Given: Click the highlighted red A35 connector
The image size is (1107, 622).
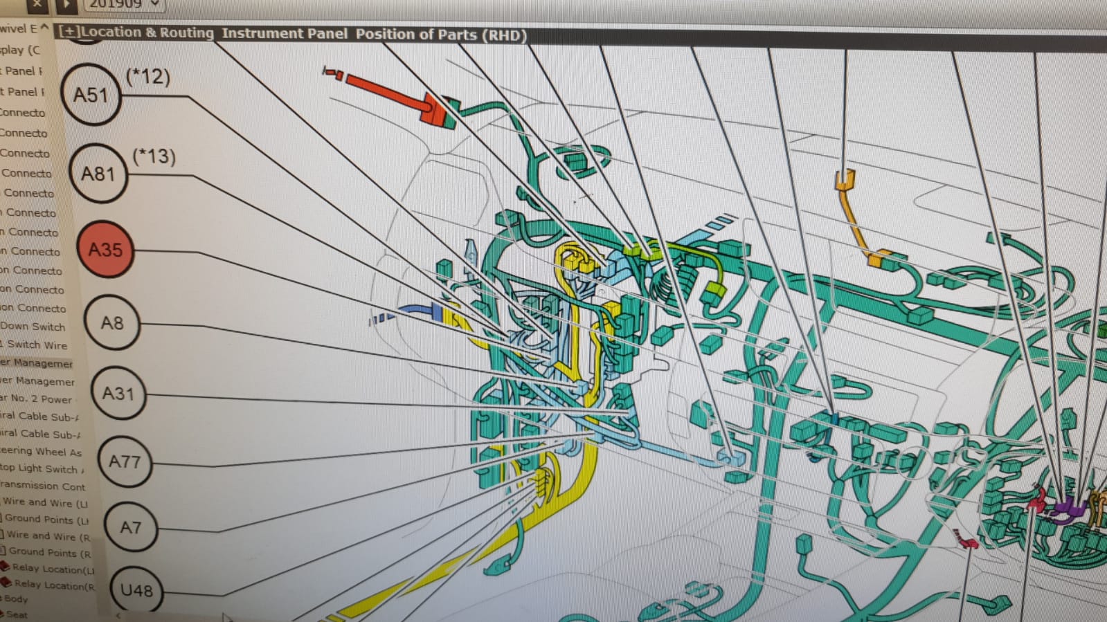Looking at the screenshot, I should [105, 250].
